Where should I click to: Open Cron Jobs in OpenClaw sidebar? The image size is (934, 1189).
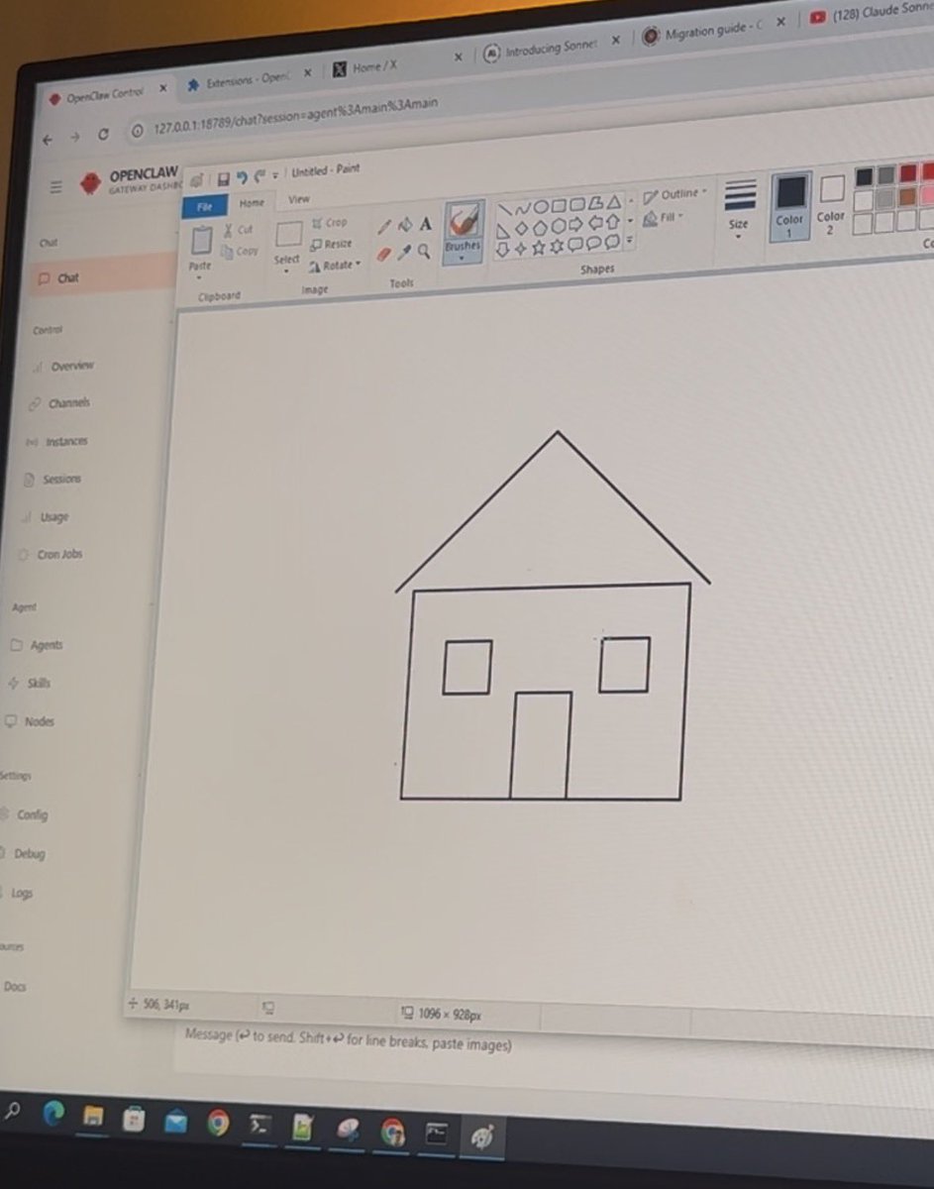(x=51, y=555)
